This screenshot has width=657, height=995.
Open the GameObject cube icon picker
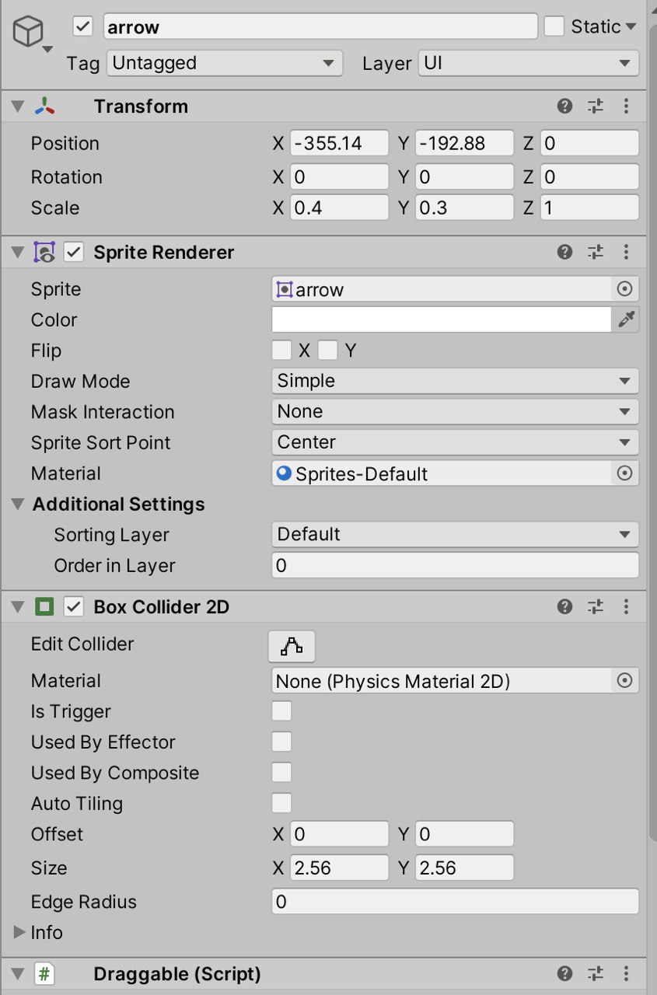[x=33, y=35]
